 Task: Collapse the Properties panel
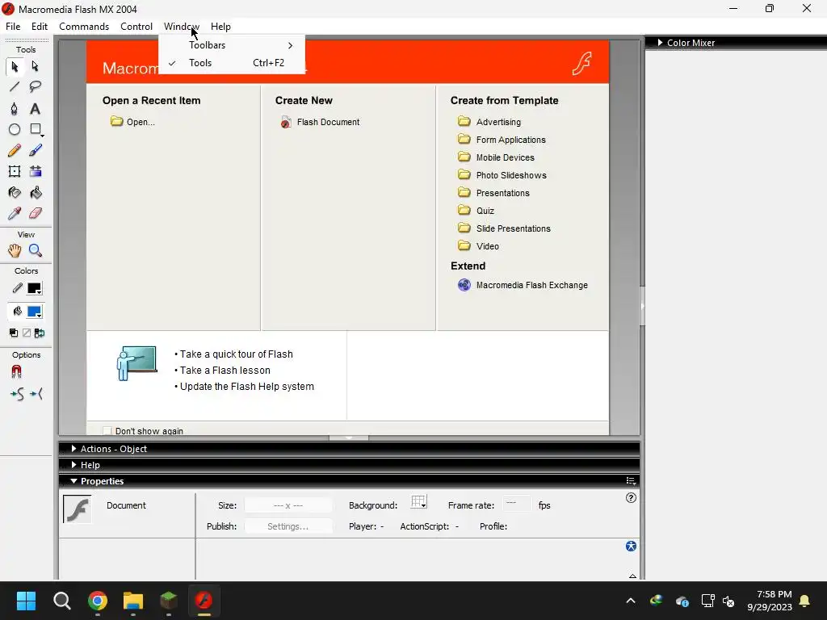tap(73, 481)
